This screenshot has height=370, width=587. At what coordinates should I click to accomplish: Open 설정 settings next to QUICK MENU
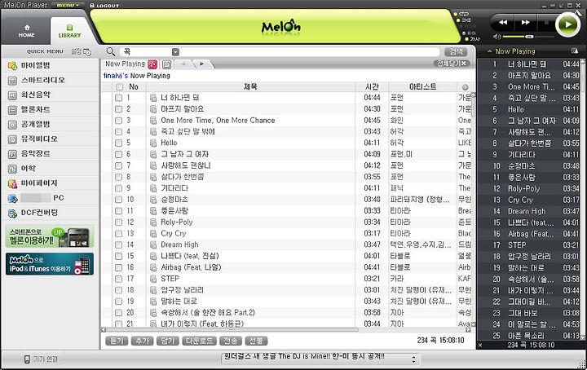tap(82, 51)
